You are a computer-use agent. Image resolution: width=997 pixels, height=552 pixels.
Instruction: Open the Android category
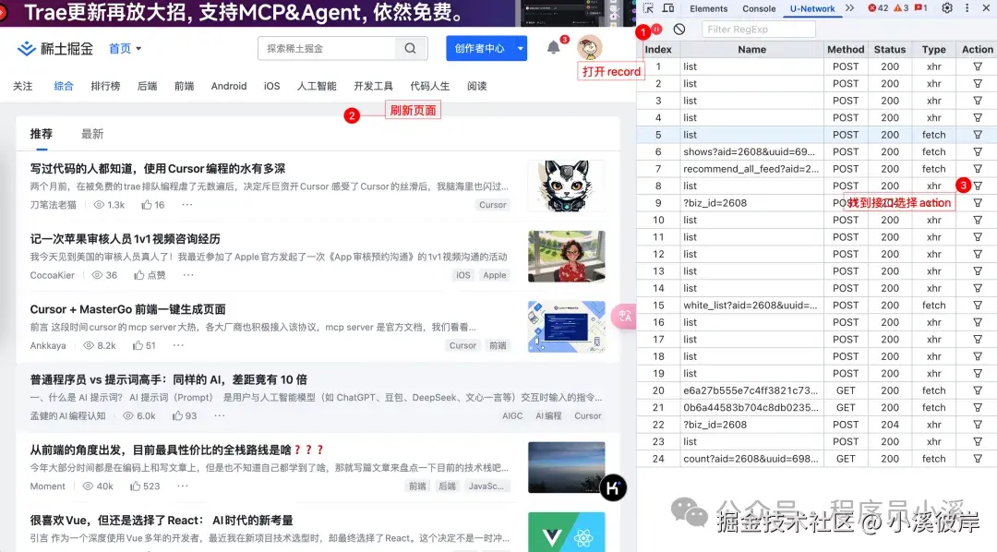tap(229, 86)
